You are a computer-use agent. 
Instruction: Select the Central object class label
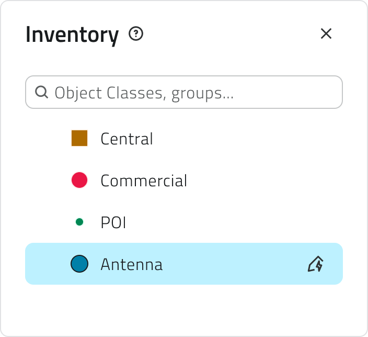pos(126,139)
